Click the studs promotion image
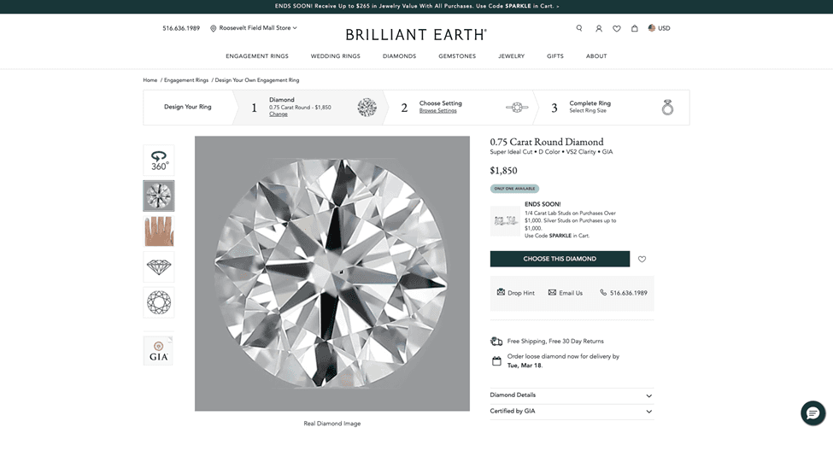The height and width of the screenshot is (468, 833). [505, 221]
